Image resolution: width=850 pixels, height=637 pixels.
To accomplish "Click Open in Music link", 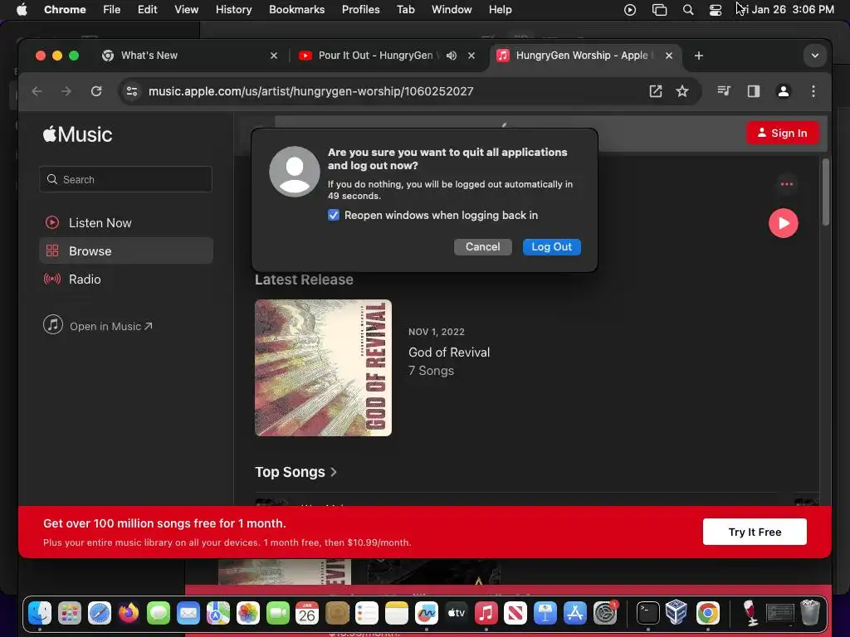I will [x=98, y=326].
